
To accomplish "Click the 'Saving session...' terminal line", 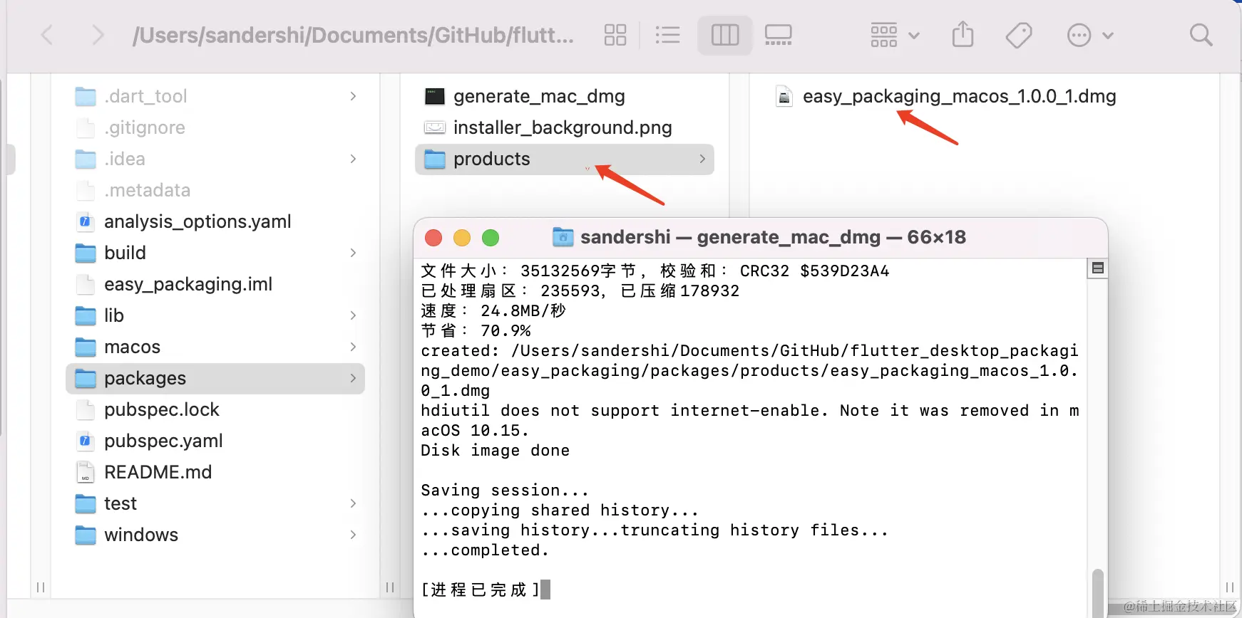I will point(505,491).
